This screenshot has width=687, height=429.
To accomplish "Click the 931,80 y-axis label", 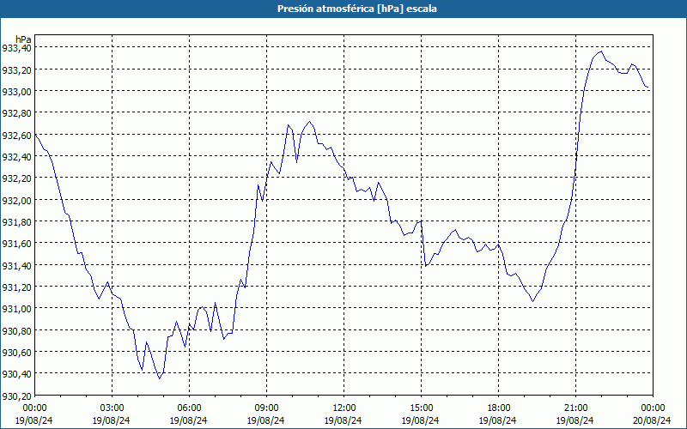I will tap(16, 221).
